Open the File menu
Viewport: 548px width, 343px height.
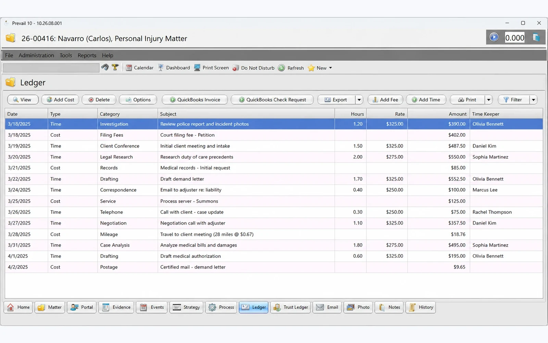coord(9,55)
